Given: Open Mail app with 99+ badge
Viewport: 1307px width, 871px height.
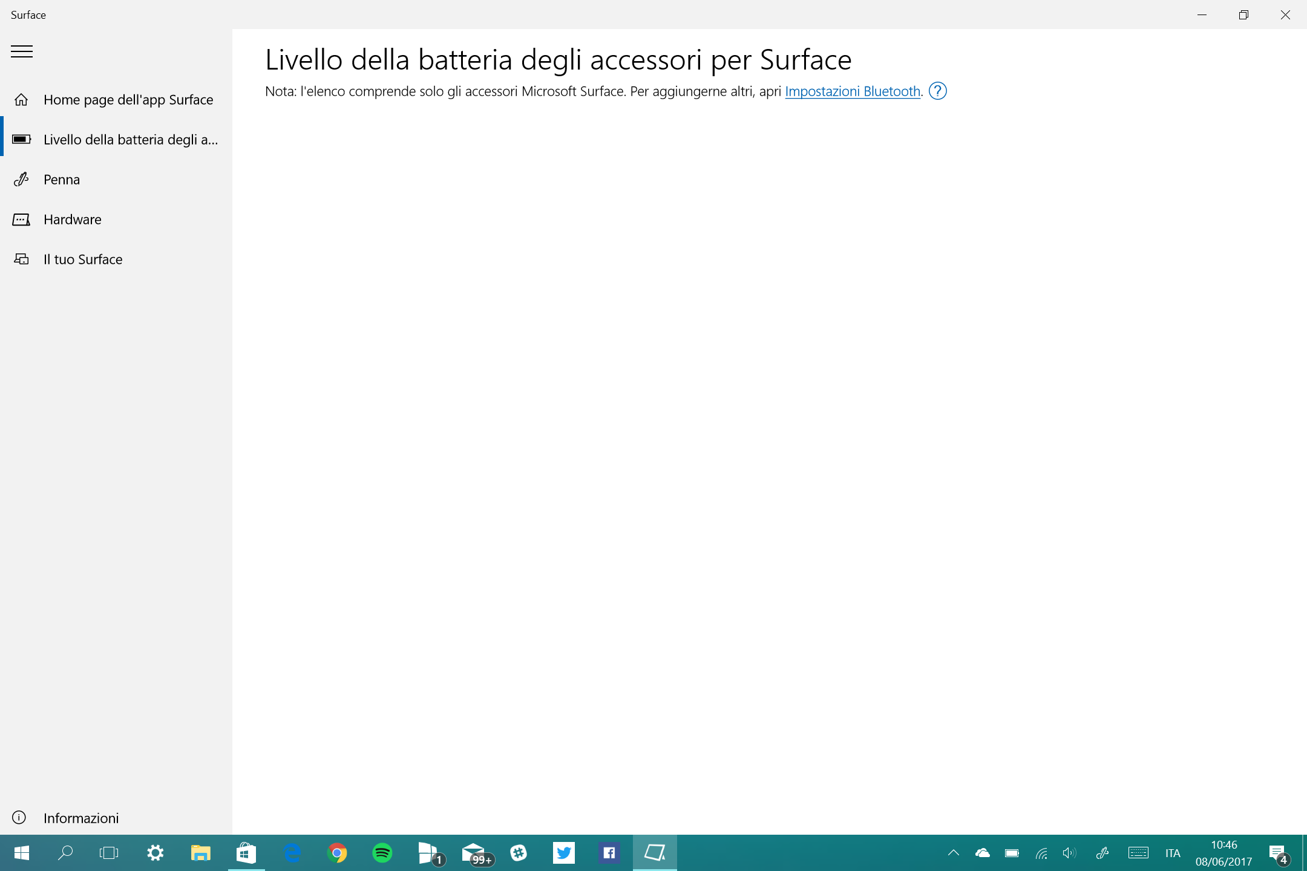Looking at the screenshot, I should 477,853.
